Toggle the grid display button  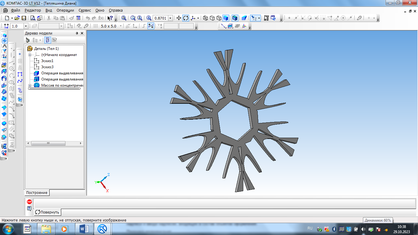tap(95, 26)
